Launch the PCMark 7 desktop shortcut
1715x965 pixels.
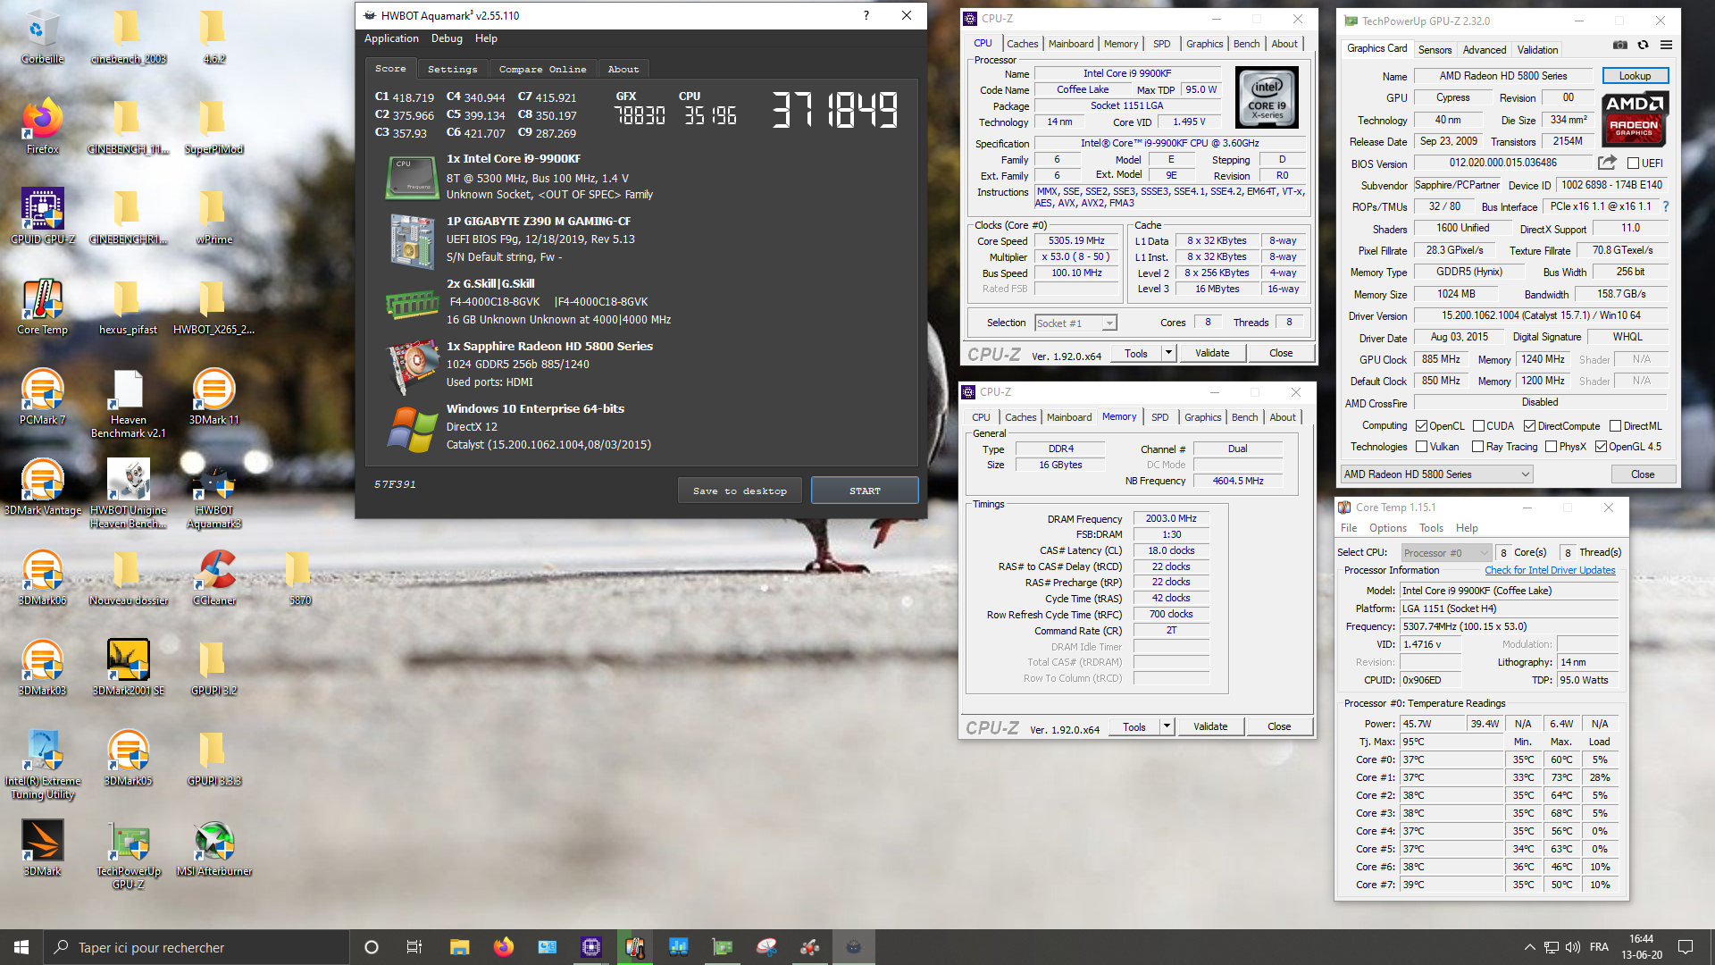42,398
